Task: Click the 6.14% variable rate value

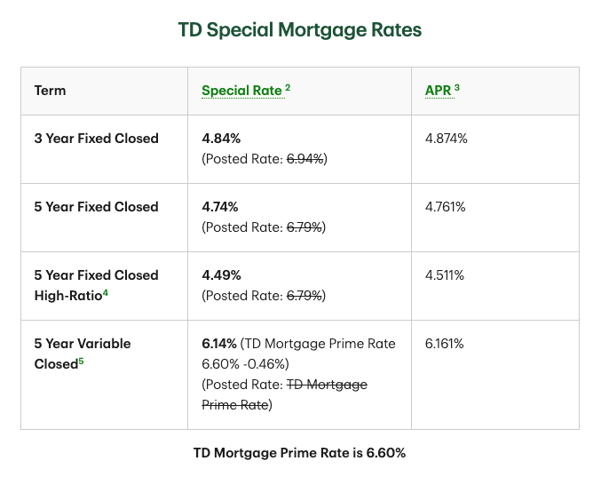Action: 220,344
